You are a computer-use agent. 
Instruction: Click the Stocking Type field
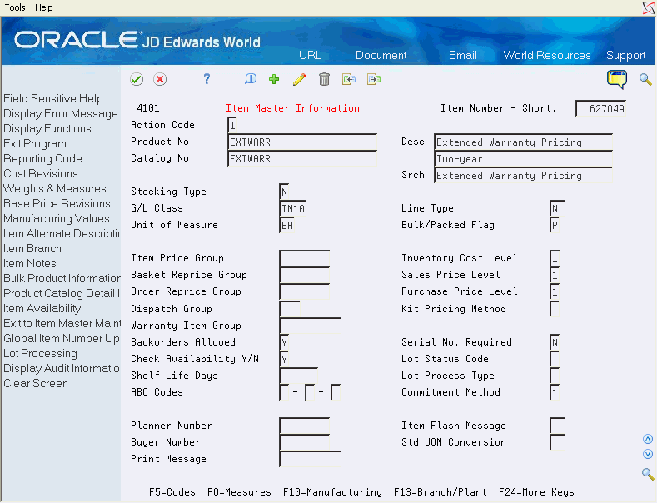coord(284,192)
